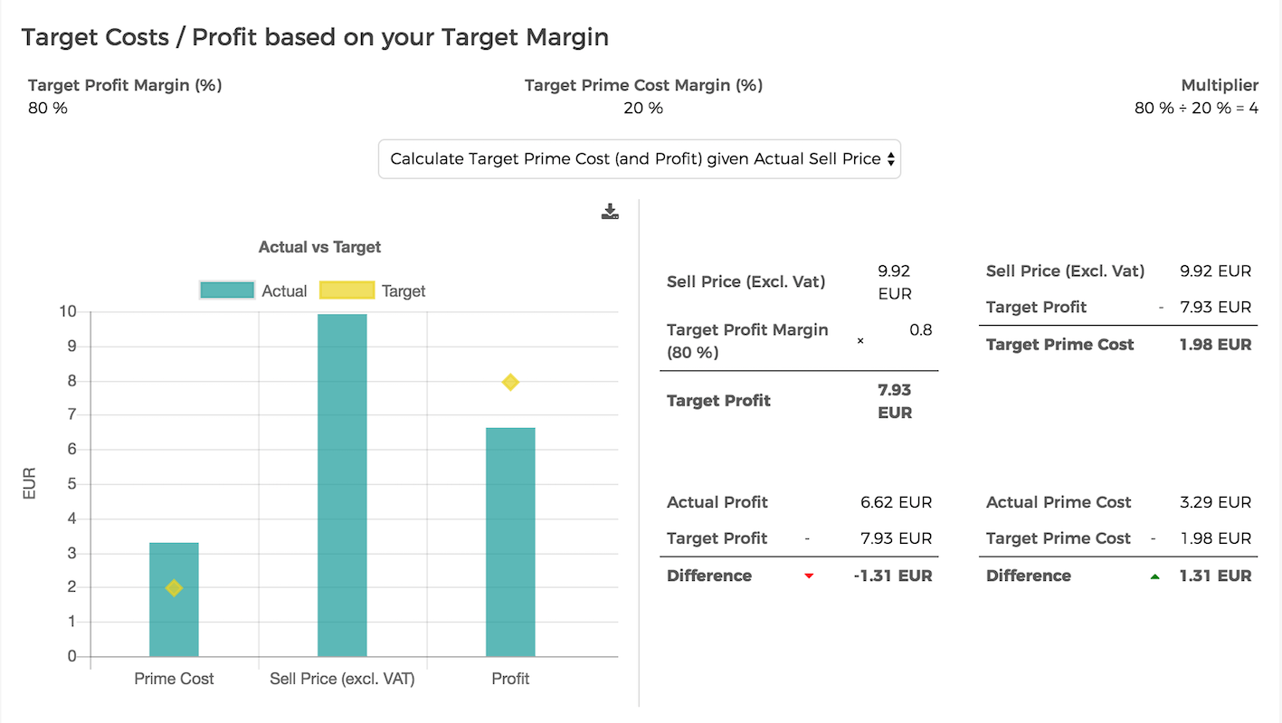The image size is (1282, 723).
Task: Click the Difference -1.31 EUR value
Action: pyautogui.click(x=892, y=576)
